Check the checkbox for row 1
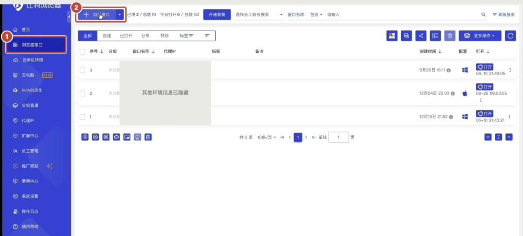 point(83,117)
